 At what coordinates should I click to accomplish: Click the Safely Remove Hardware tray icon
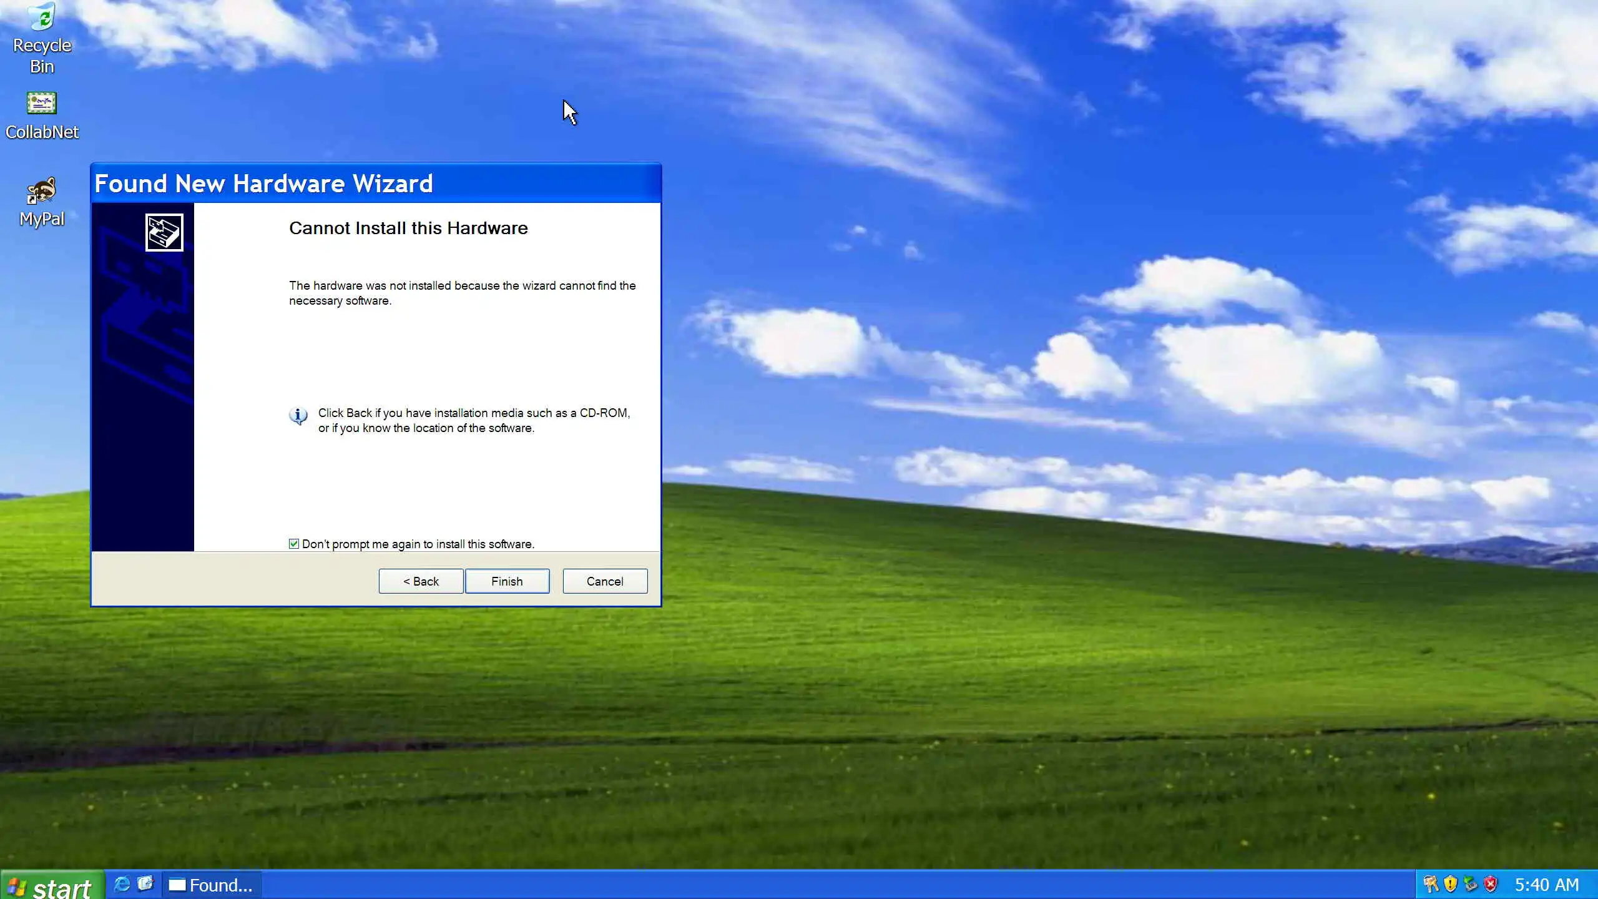1471,884
